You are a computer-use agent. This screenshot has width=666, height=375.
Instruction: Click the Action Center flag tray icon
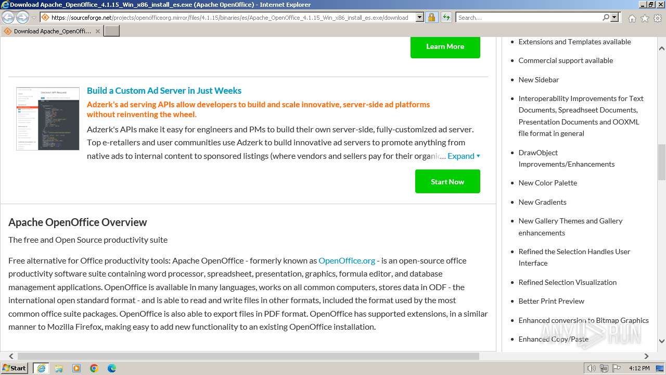click(x=617, y=368)
